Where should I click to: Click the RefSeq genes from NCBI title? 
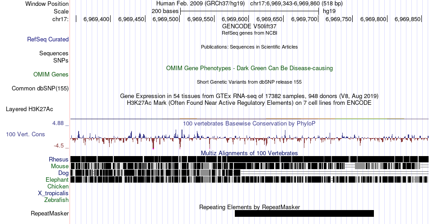coord(249,33)
